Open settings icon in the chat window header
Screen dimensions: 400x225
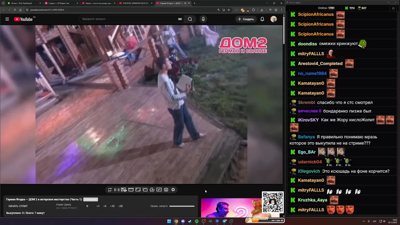coord(393,8)
